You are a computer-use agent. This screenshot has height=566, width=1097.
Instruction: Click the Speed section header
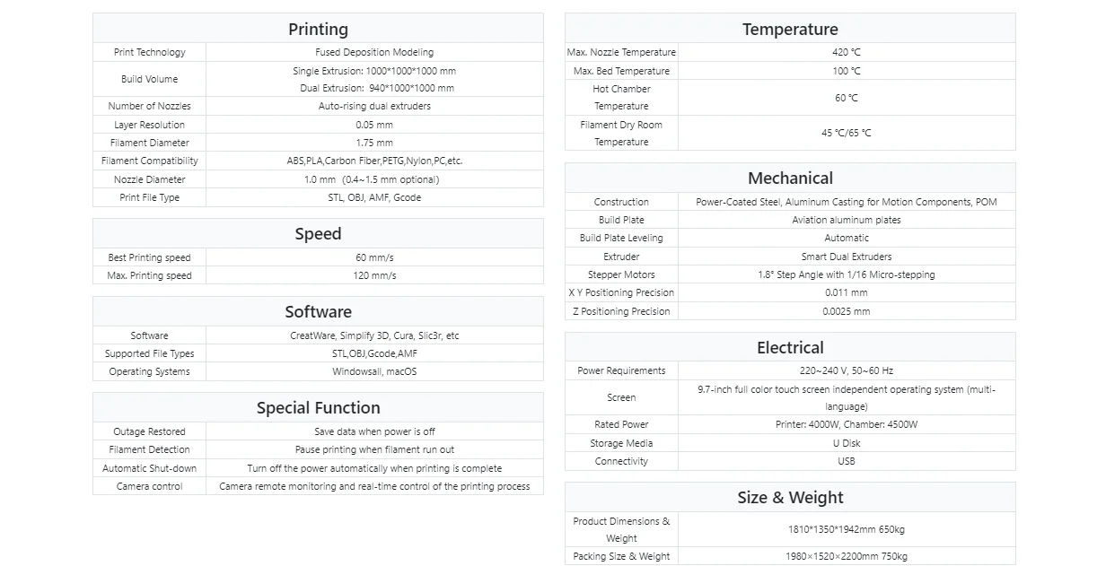point(318,233)
